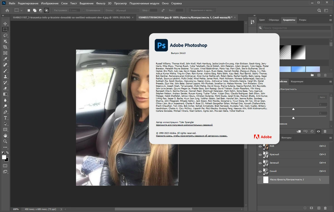334x212 pixels.
Task: Select the Path Selection tool
Action: coord(5,124)
